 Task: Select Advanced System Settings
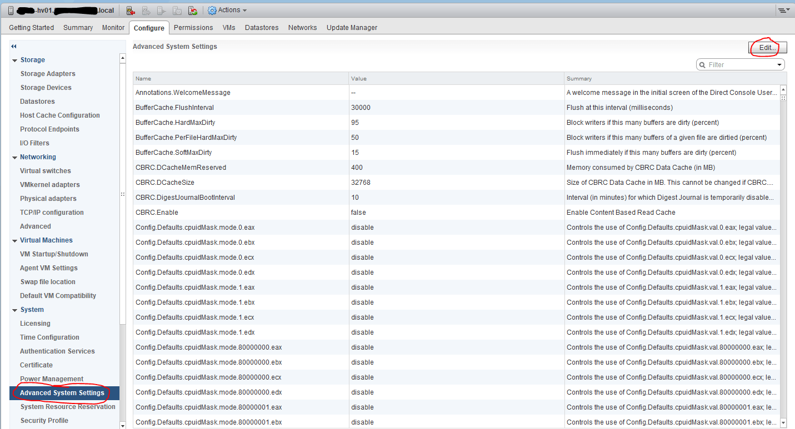tap(64, 393)
